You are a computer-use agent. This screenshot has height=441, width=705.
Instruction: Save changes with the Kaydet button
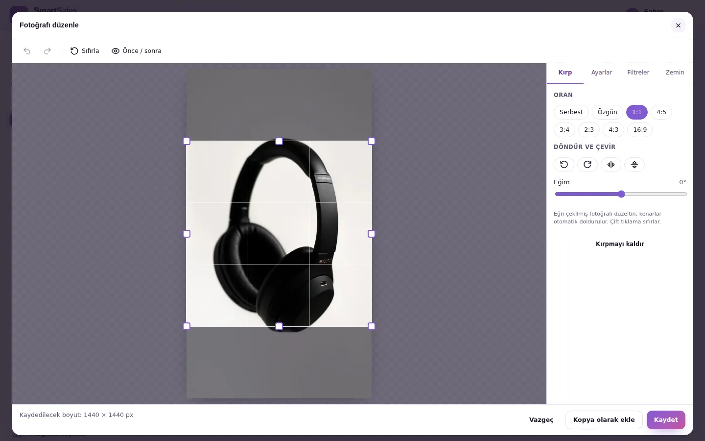coord(666,420)
